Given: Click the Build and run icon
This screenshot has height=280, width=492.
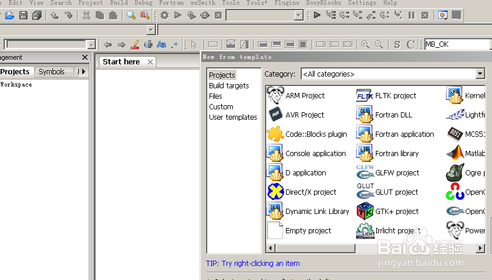Looking at the screenshot, I should 191,15.
